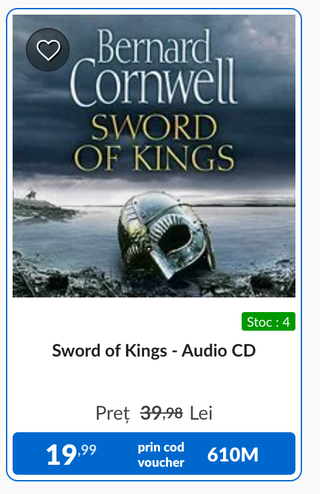This screenshot has height=494, width=320.
Task: Open the Sword of Kings - Audio CD title link
Action: [154, 351]
